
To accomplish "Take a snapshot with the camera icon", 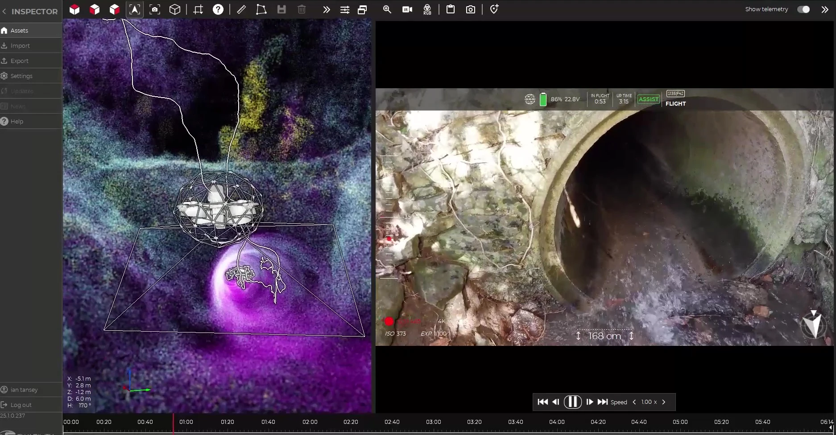I will tap(470, 9).
